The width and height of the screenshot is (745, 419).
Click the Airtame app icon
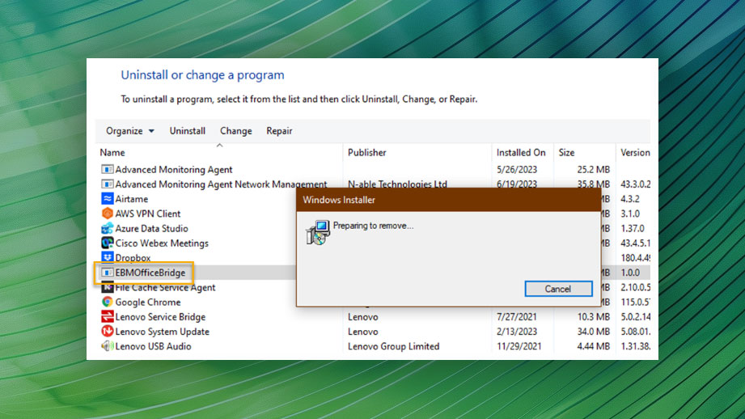click(x=108, y=199)
